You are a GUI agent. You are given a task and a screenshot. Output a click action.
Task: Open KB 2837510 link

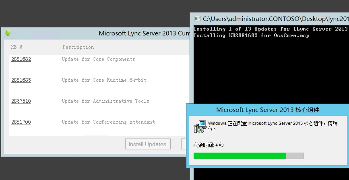click(21, 101)
